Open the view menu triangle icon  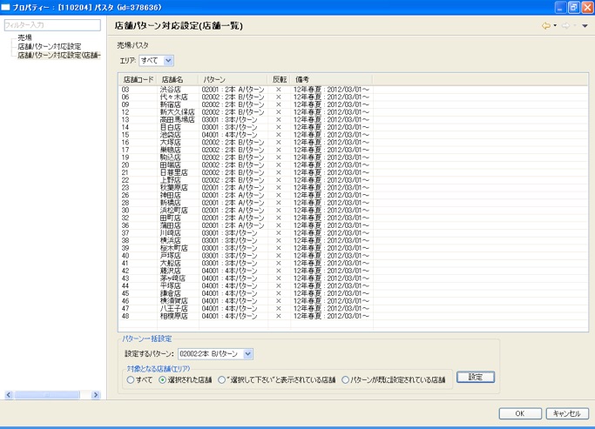pyautogui.click(x=585, y=26)
